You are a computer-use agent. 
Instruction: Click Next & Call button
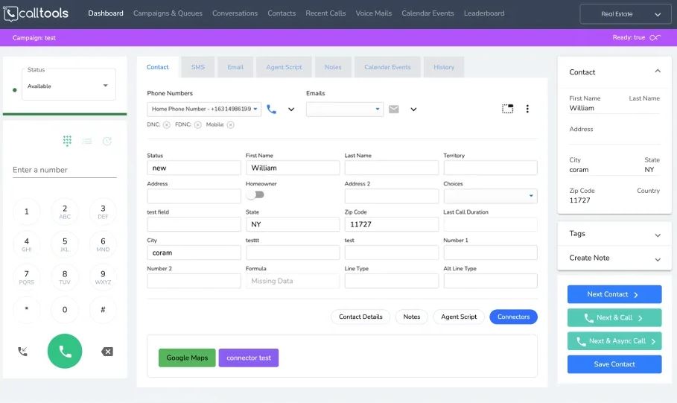[614, 317]
